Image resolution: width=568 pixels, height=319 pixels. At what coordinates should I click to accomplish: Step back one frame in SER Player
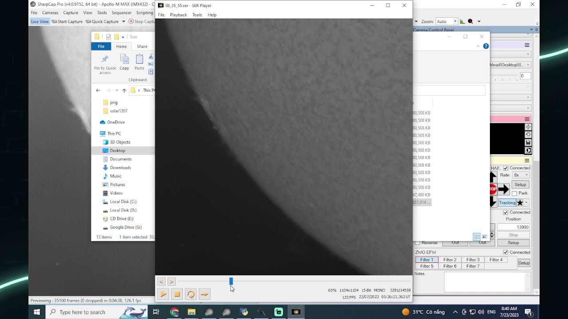161,281
